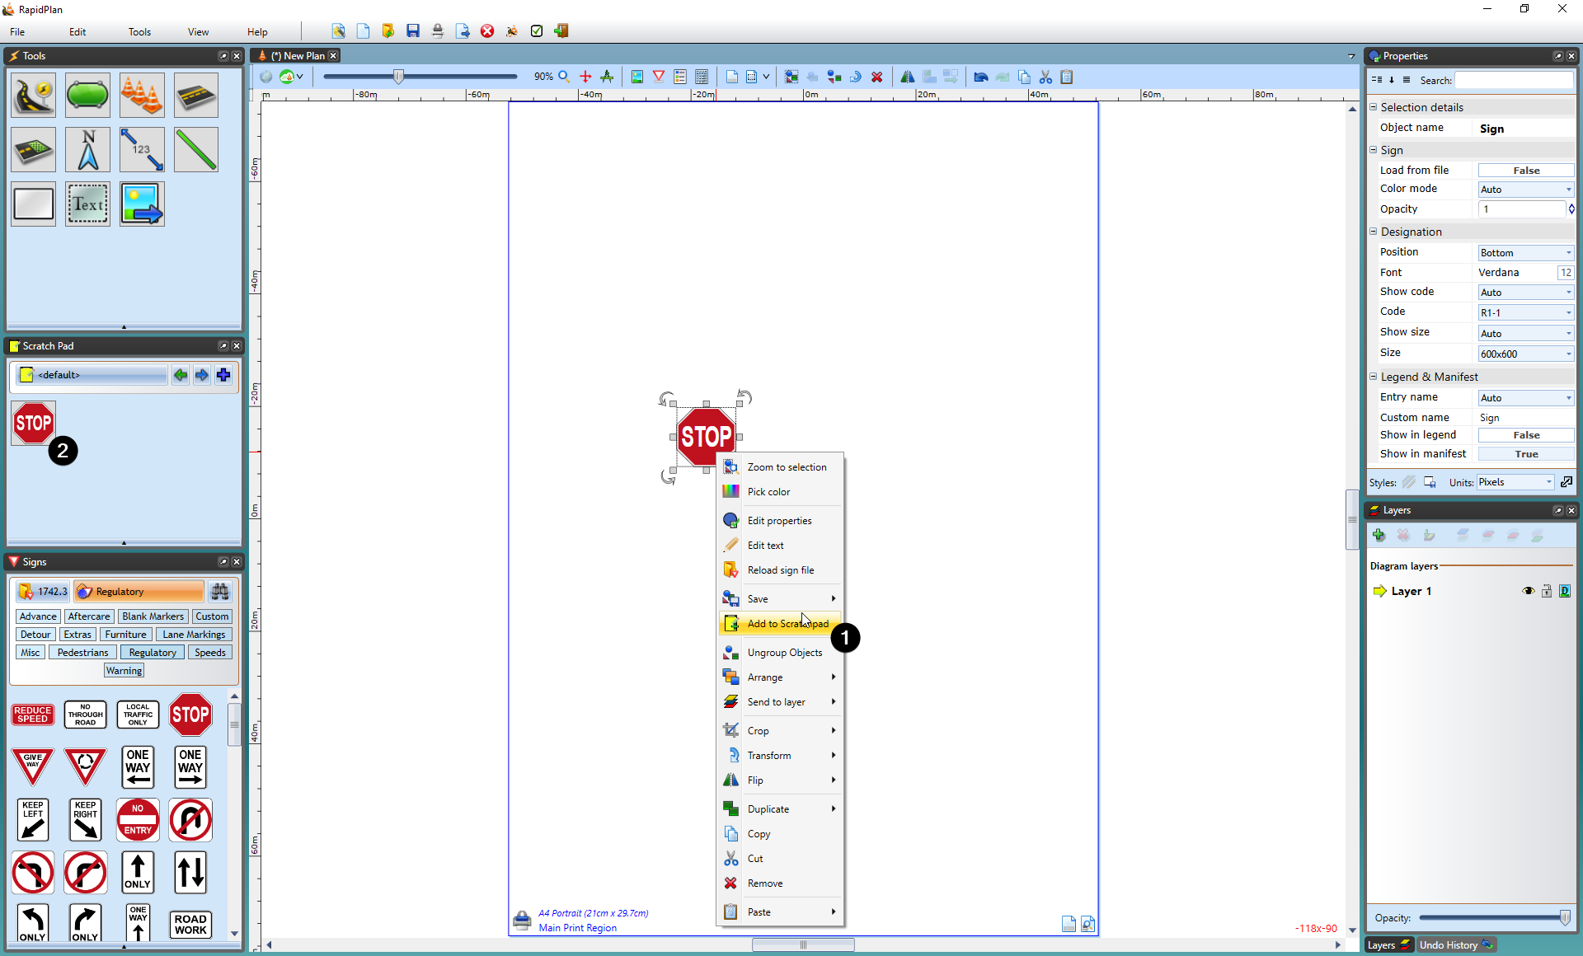Open the Tools menu
Image resolution: width=1583 pixels, height=956 pixels.
click(139, 32)
